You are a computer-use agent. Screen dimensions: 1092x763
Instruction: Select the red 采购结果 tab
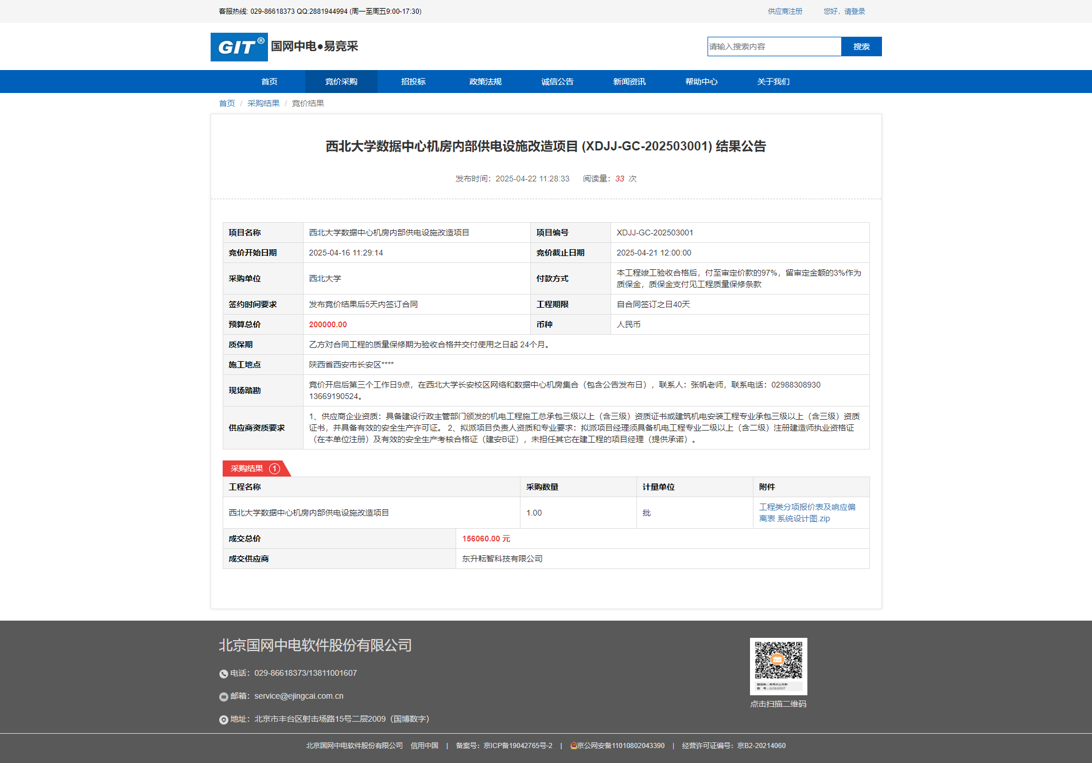click(247, 469)
